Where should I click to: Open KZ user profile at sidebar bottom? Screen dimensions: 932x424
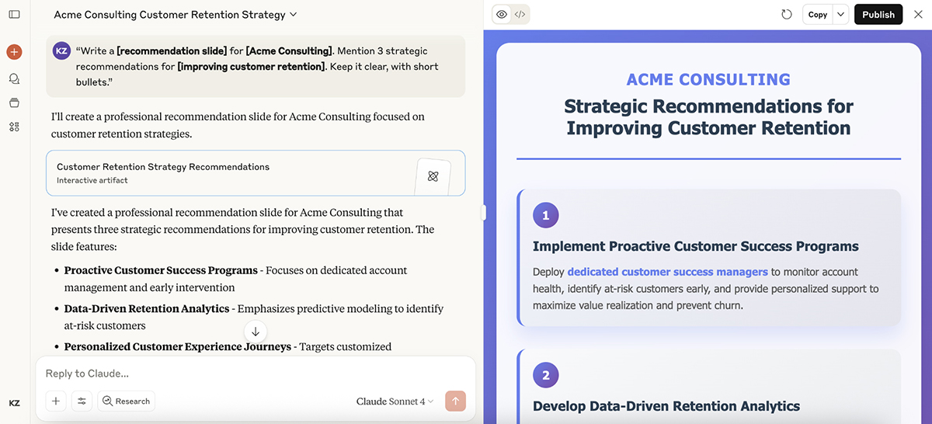tap(14, 403)
